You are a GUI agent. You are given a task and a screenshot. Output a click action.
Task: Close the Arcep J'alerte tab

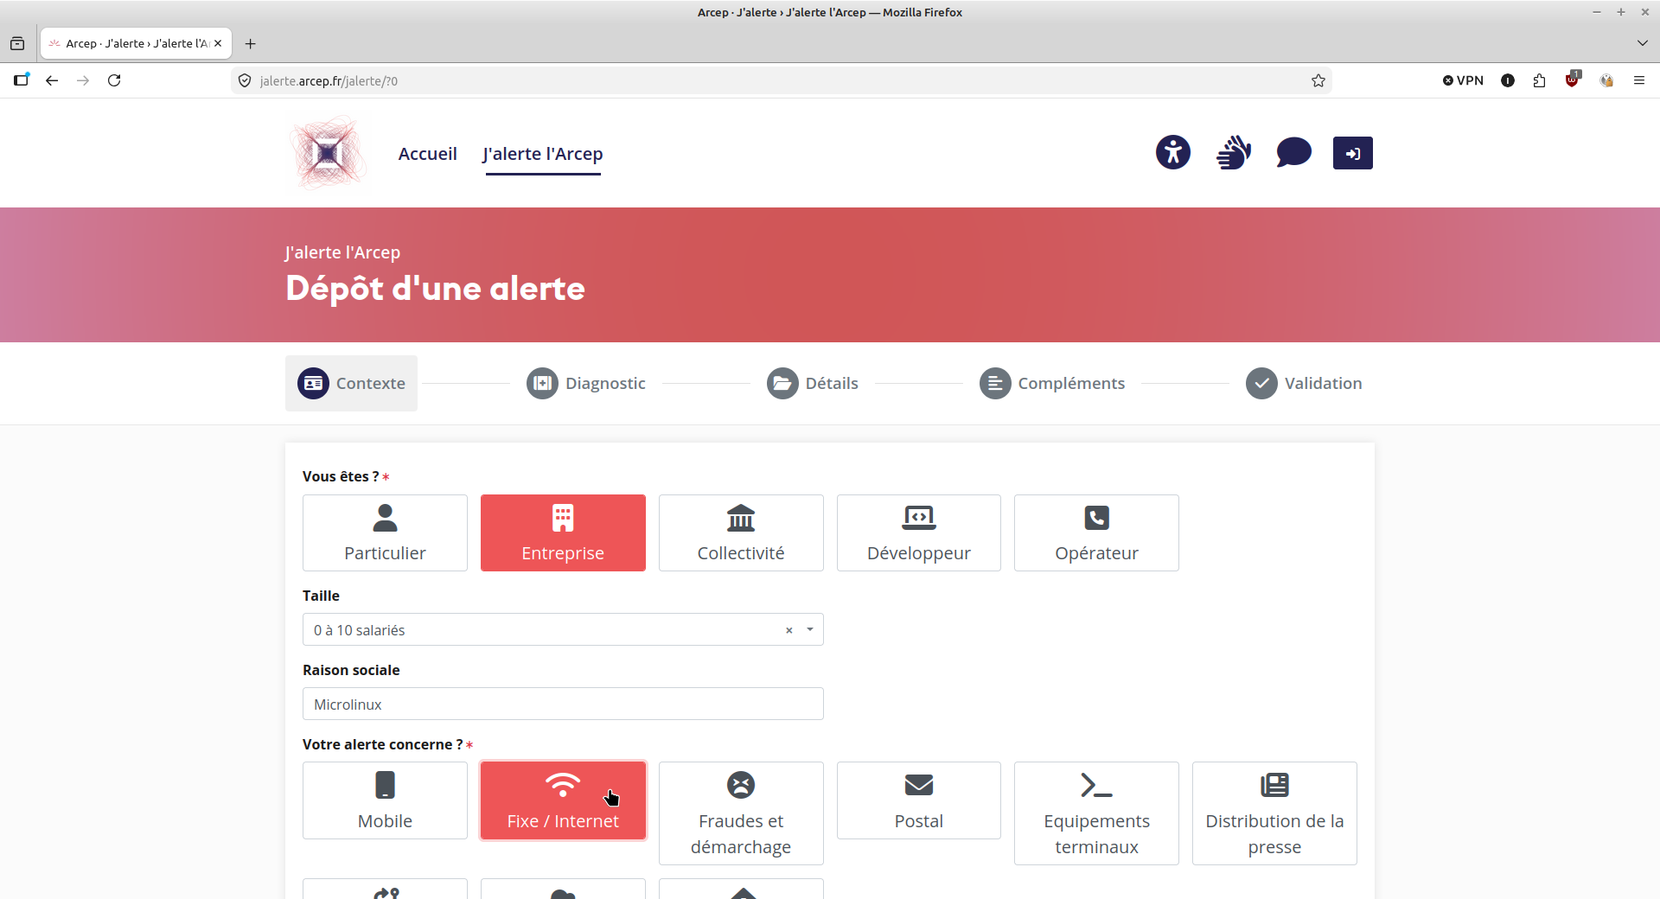[x=218, y=43]
